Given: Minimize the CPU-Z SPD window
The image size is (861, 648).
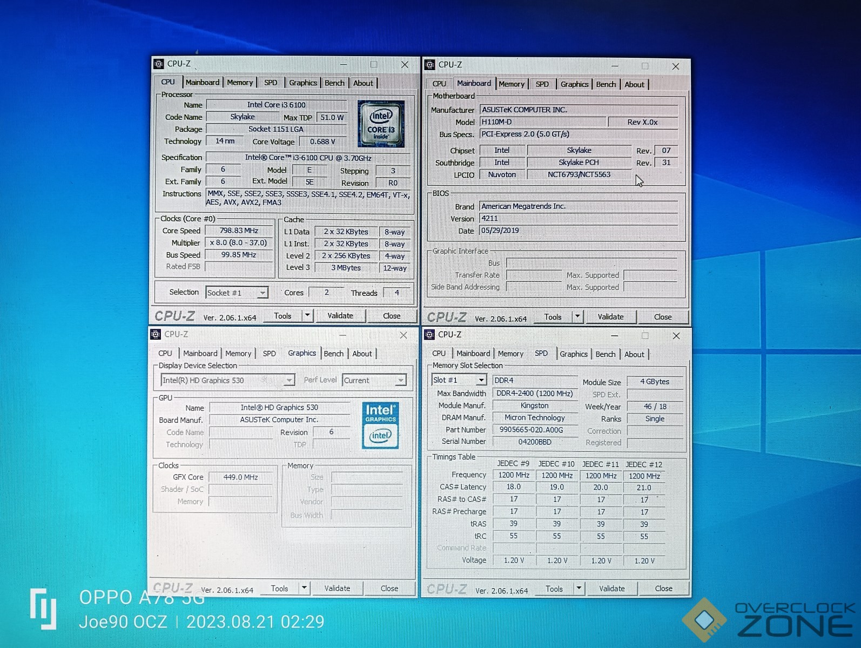Looking at the screenshot, I should coord(615,335).
